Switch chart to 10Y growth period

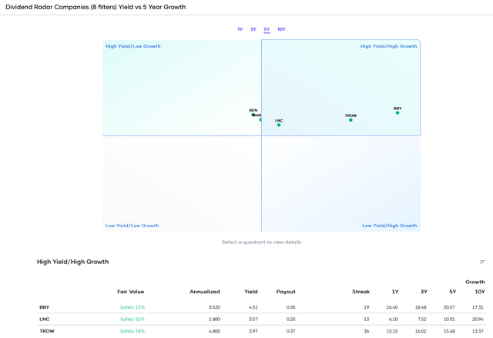click(x=281, y=29)
